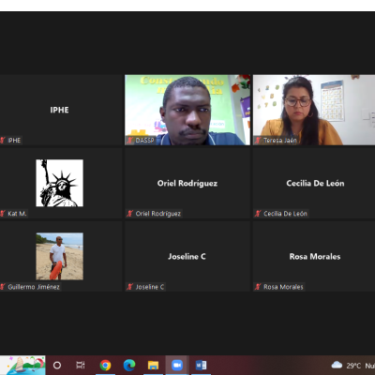This screenshot has width=375, height=375.
Task: Select Guillermo Jiménez beach profile picture
Action: tap(59, 256)
